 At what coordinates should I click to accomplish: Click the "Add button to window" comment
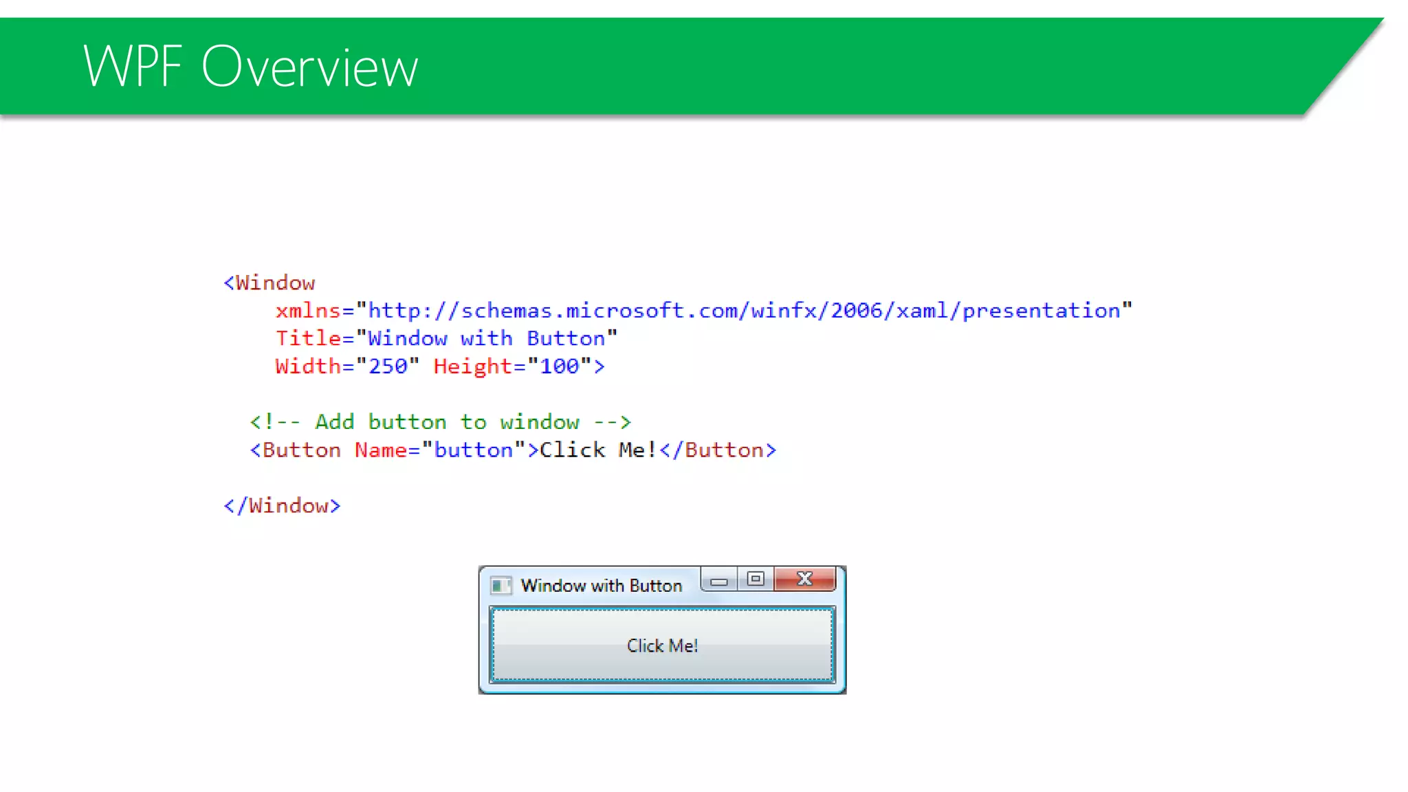tap(440, 422)
